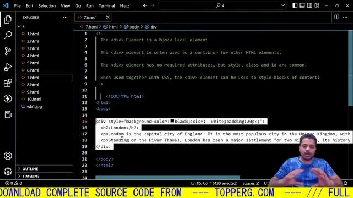Open the Terminal menu
The height and width of the screenshot is (198, 353).
106,6
